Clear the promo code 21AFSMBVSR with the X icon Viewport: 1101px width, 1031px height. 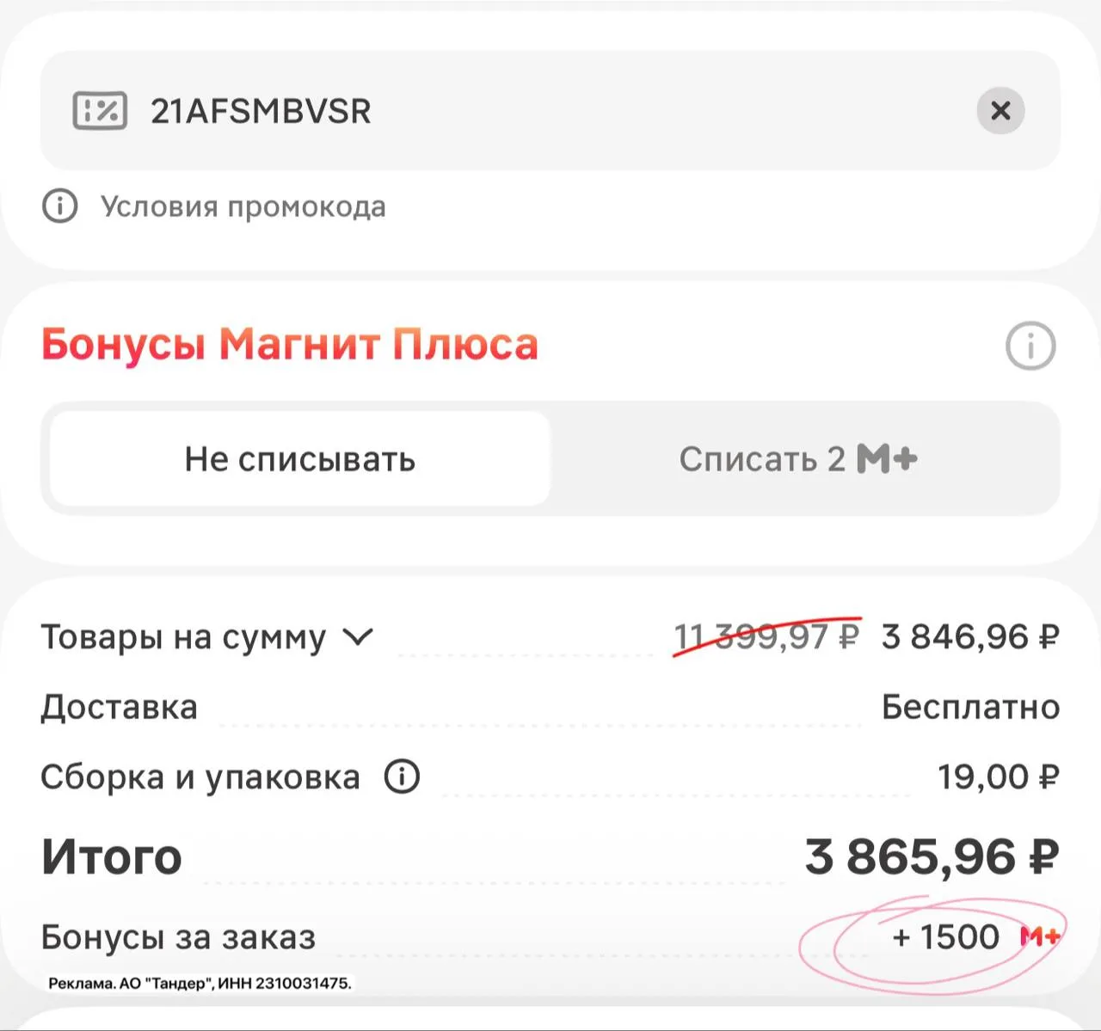point(1000,110)
